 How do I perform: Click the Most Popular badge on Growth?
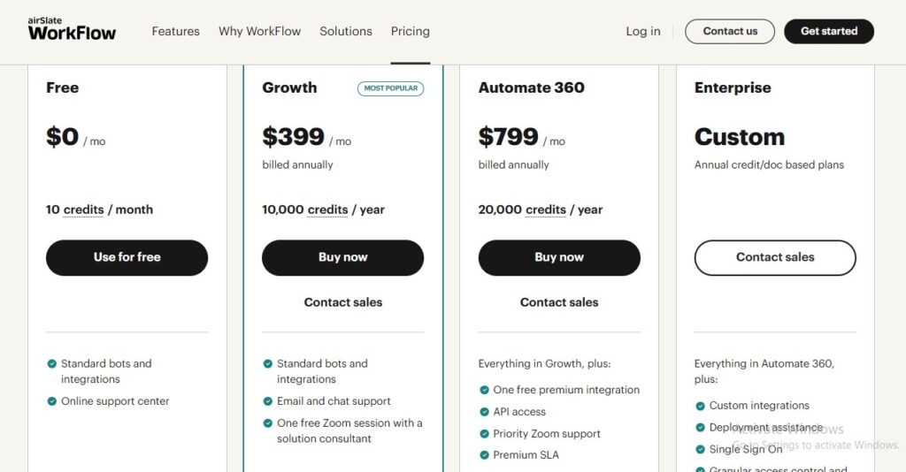pos(390,88)
